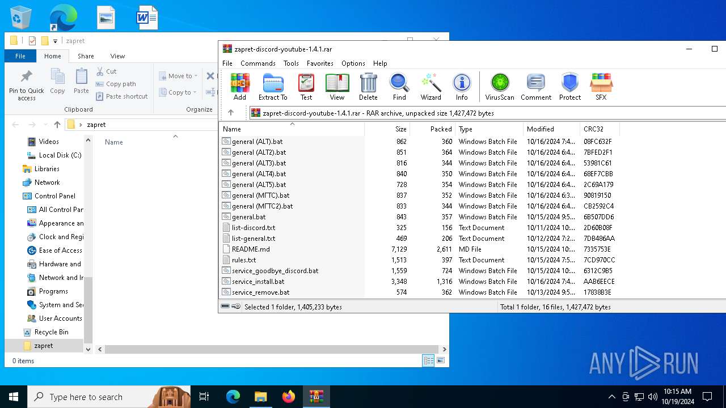726x408 pixels.
Task: Click Explorer horizontal scrollbar
Action: [271, 350]
